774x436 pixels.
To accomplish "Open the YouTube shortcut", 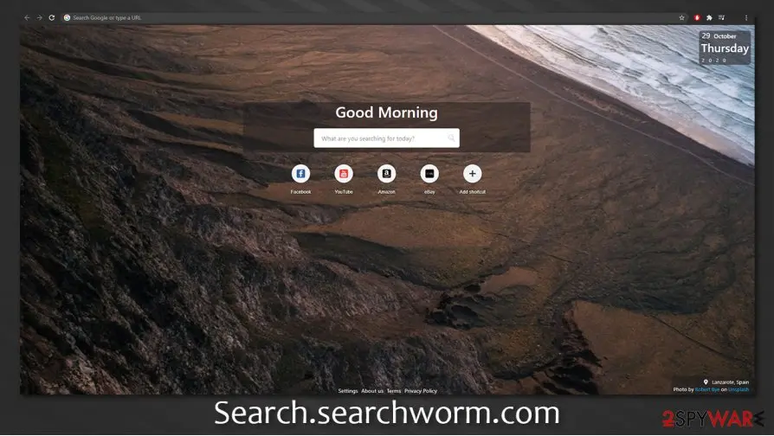I will [x=344, y=174].
